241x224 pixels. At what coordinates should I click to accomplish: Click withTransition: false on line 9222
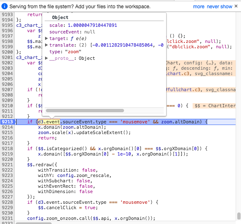(68, 170)
